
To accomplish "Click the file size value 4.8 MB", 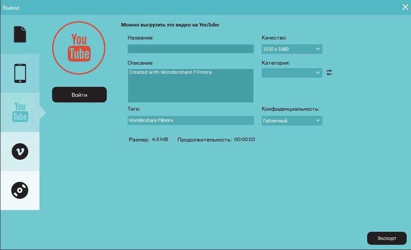I will (x=160, y=139).
